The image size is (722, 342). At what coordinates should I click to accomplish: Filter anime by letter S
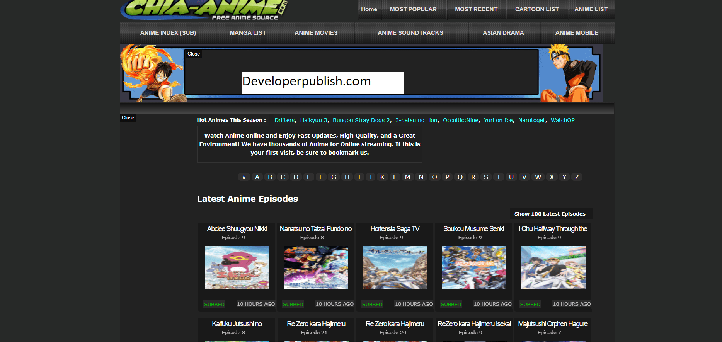tap(486, 177)
